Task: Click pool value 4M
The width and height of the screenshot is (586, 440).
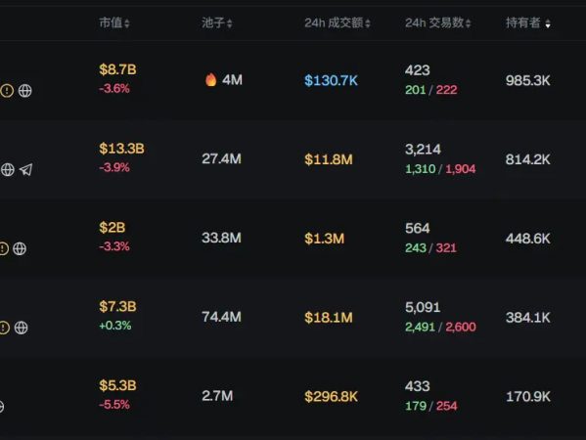Action: 232,80
